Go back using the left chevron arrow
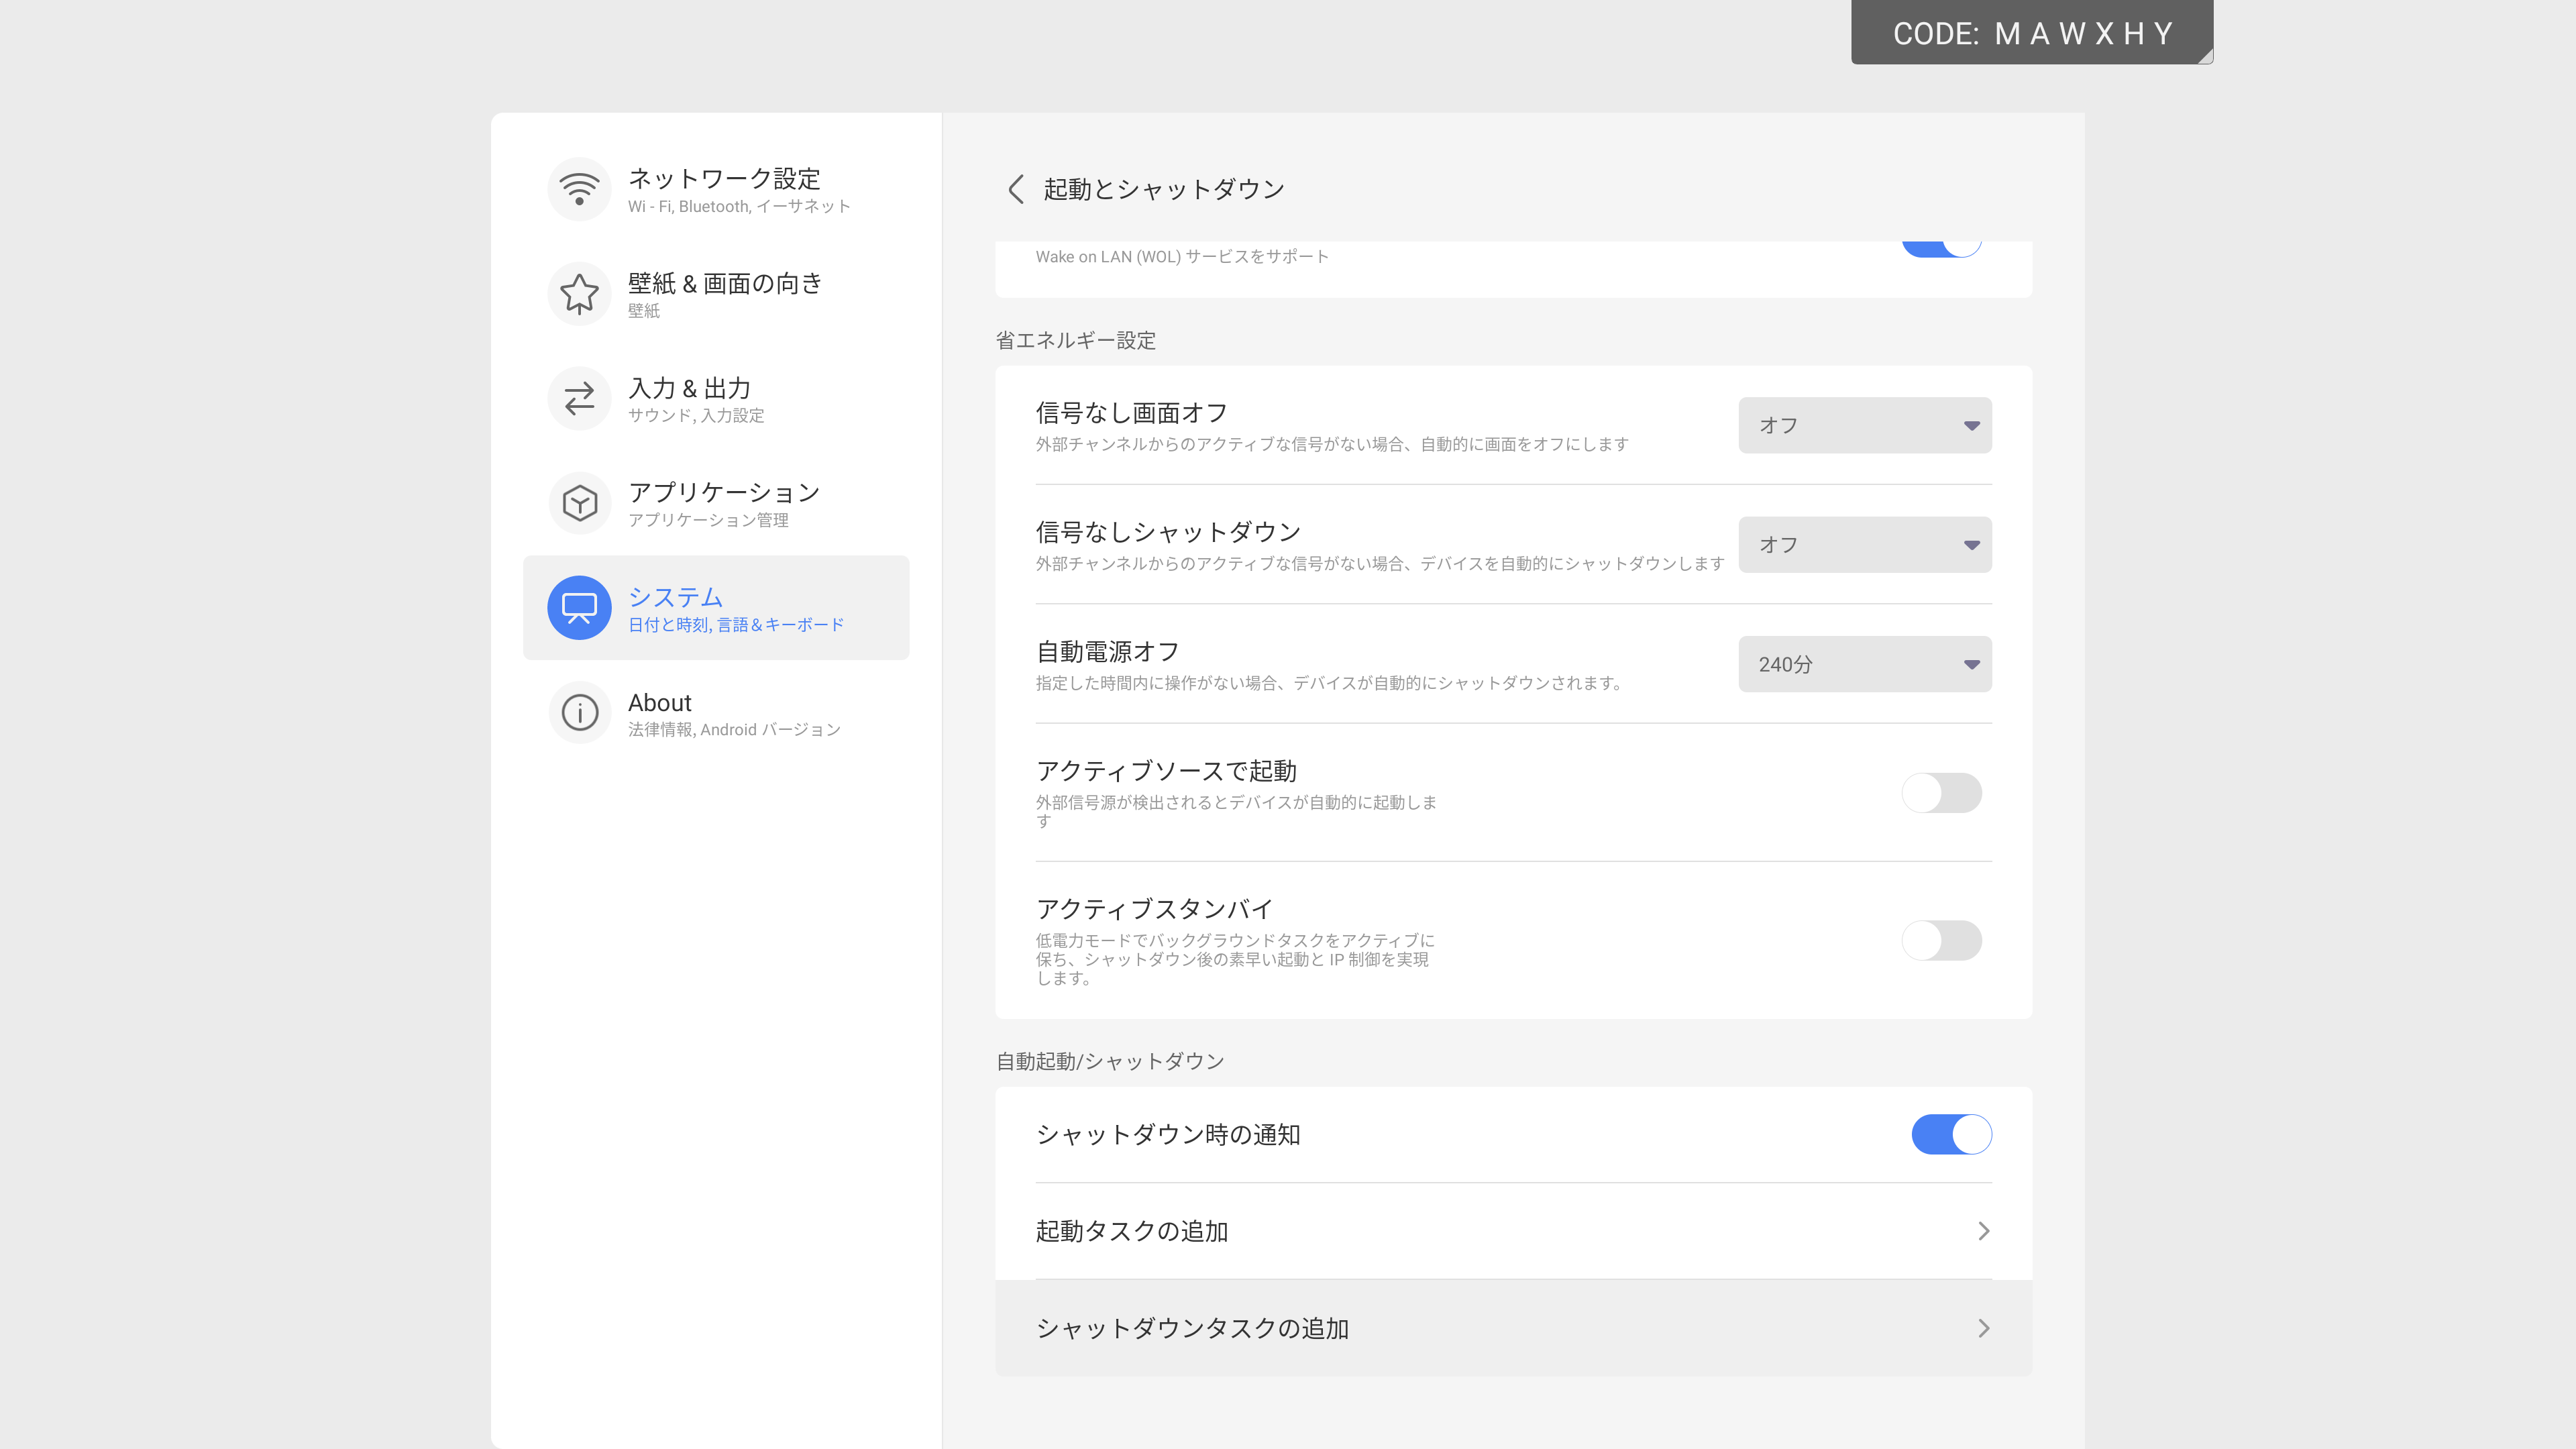 pos(1016,189)
